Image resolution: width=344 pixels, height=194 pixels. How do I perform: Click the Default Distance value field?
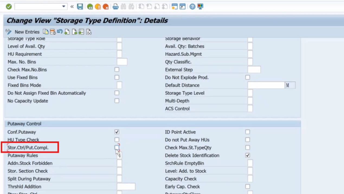tap(266, 85)
